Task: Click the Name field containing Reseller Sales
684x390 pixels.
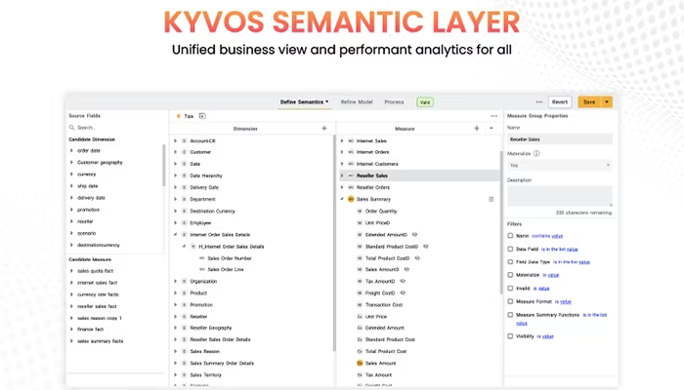Action: point(560,139)
